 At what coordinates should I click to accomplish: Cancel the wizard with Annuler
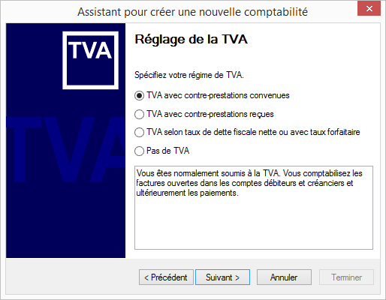coord(284,277)
